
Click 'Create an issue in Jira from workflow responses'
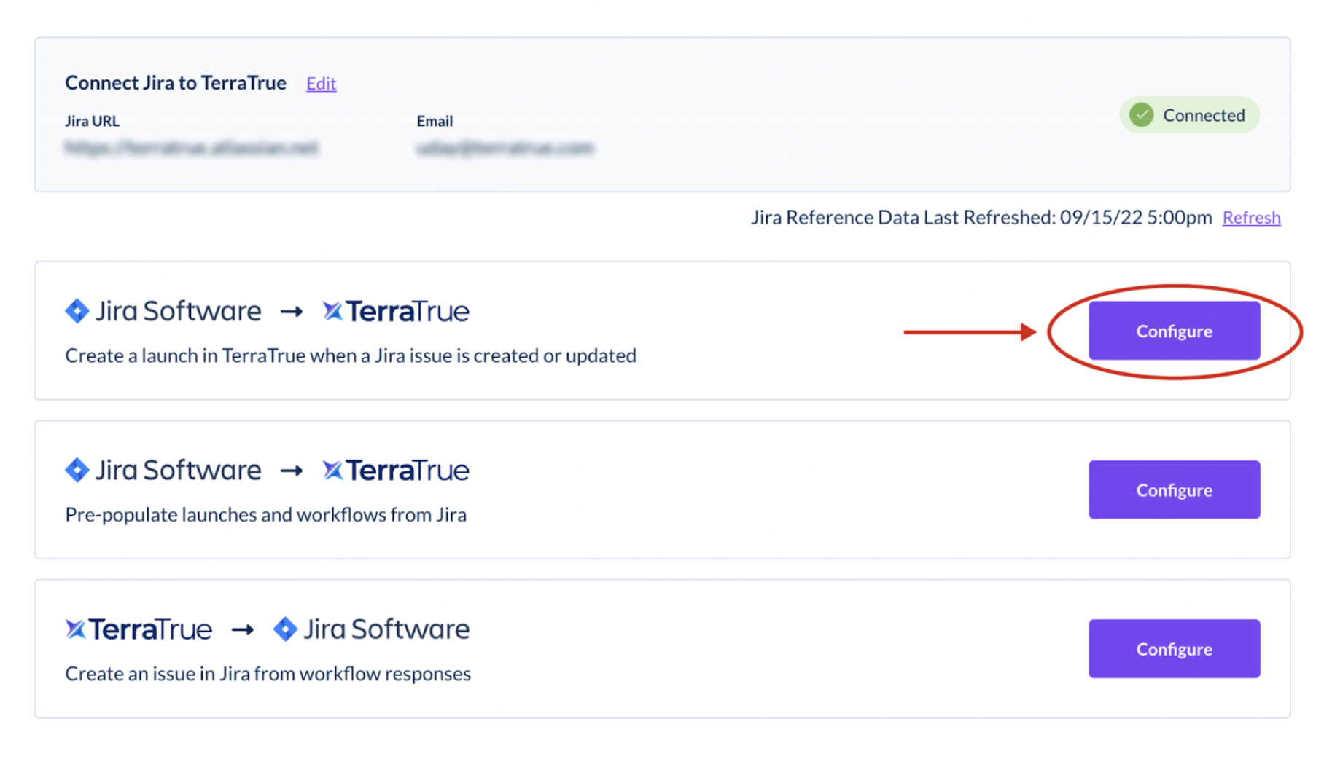[268, 673]
